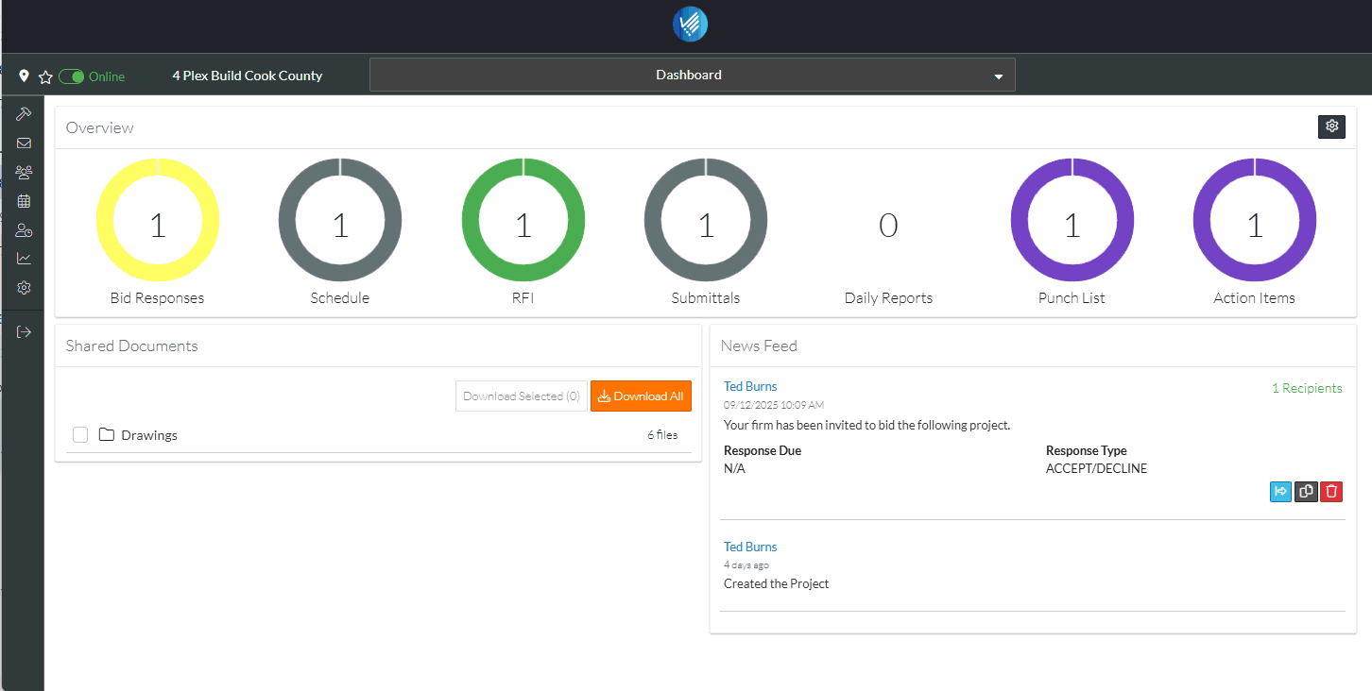Open Overview settings gear button
The height and width of the screenshot is (691, 1372).
pos(1331,126)
